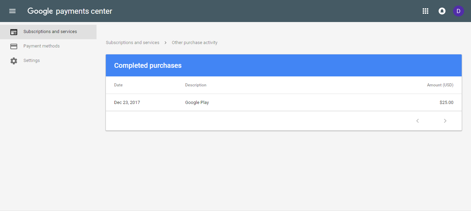Open the navigation hamburger menu

coord(12,11)
